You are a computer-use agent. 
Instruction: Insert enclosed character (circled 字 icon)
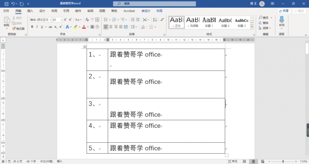(97, 27)
